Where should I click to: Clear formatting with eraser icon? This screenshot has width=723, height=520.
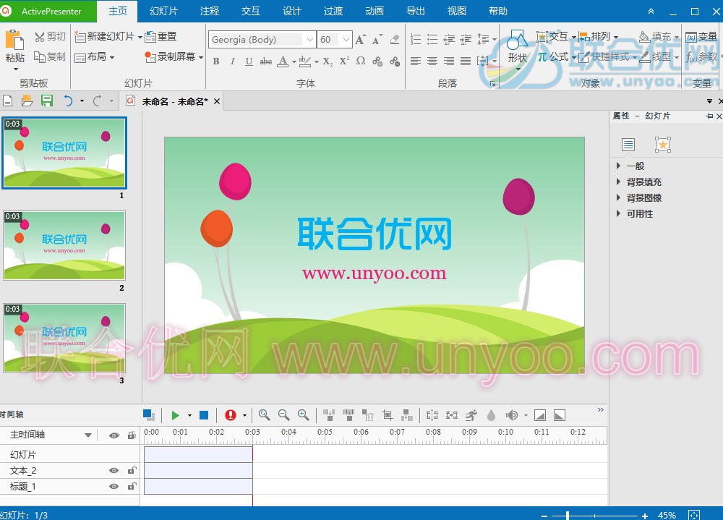(395, 40)
